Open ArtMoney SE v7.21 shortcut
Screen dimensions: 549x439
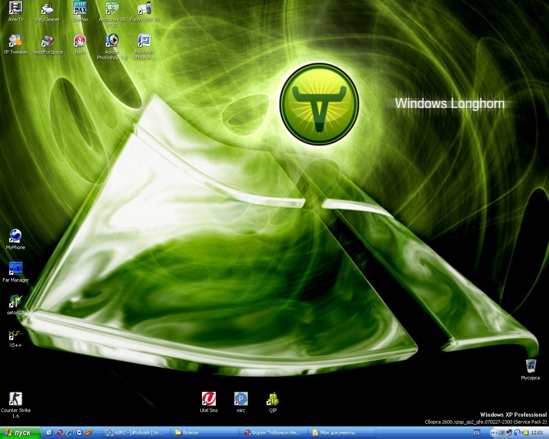point(112,14)
